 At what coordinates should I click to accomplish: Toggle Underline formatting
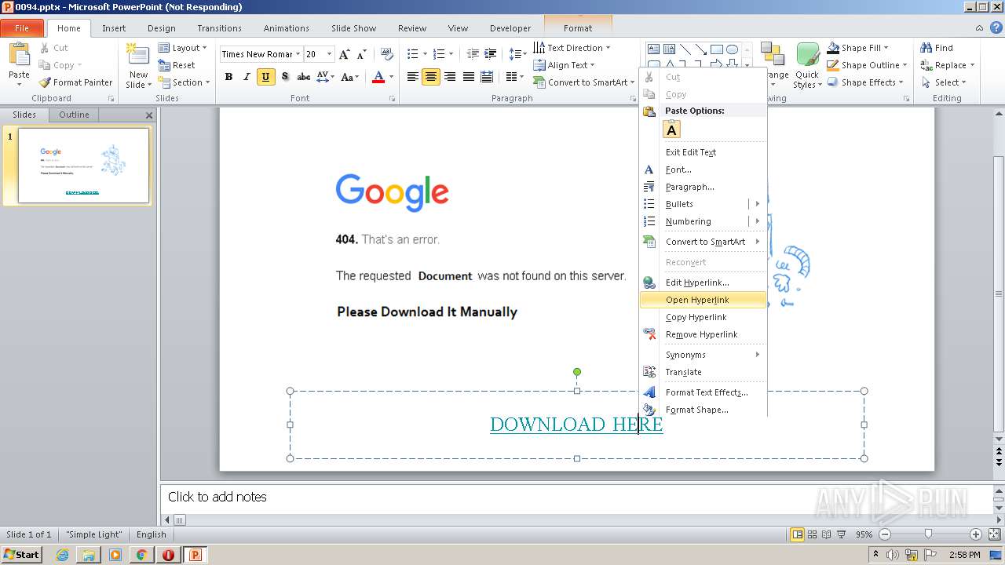[265, 77]
